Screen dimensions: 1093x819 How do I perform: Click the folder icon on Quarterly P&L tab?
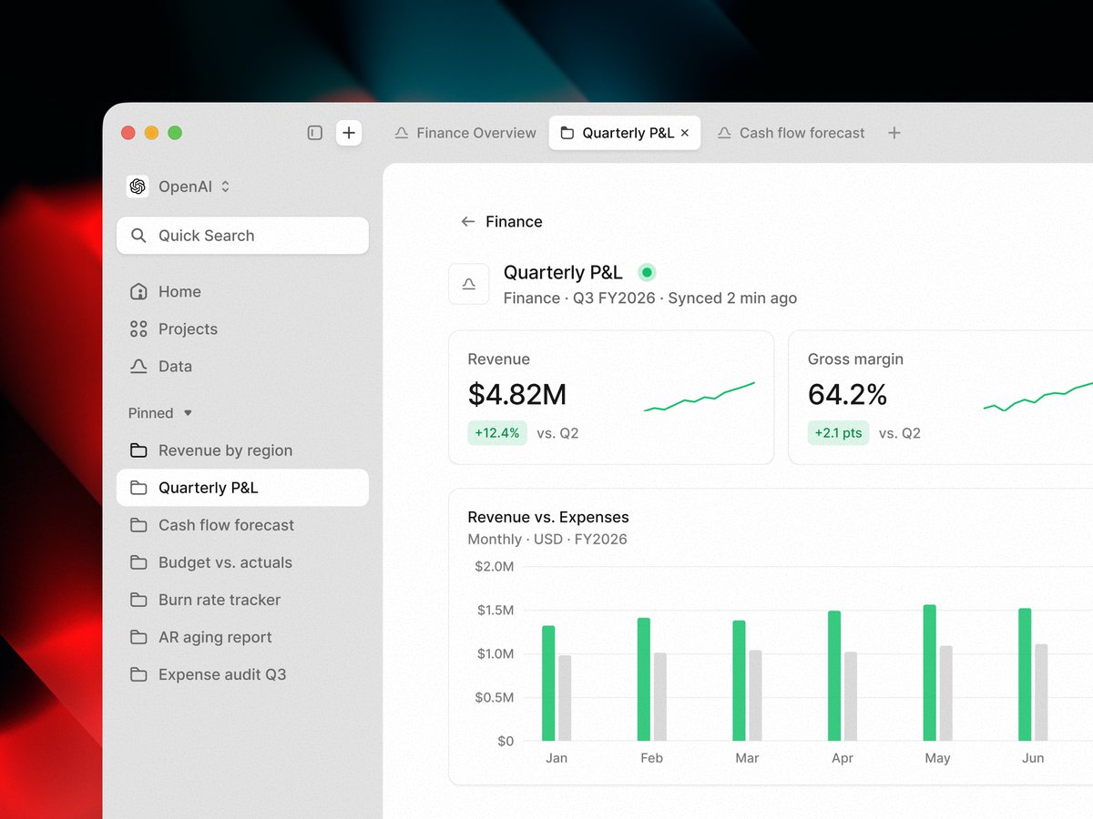coord(567,133)
